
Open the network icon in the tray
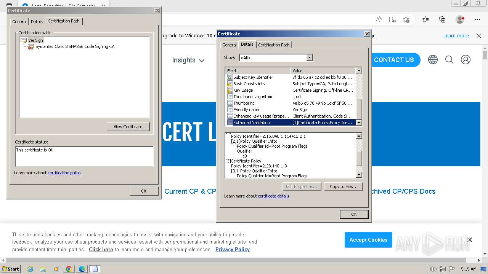tap(443, 269)
